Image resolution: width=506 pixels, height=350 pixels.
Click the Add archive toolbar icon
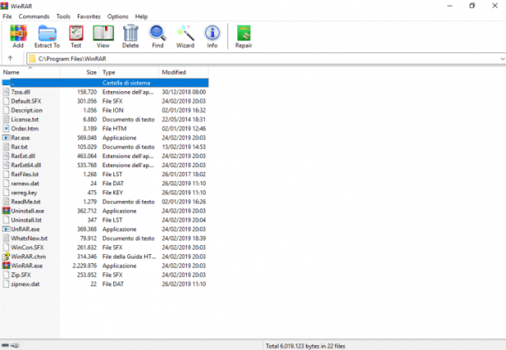coord(18,33)
